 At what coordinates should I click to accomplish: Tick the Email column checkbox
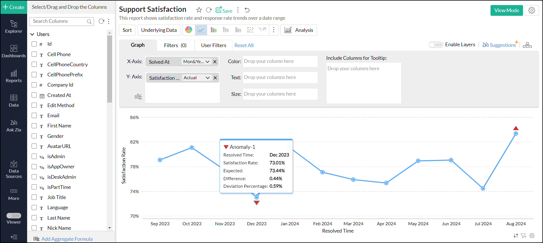tap(34, 115)
